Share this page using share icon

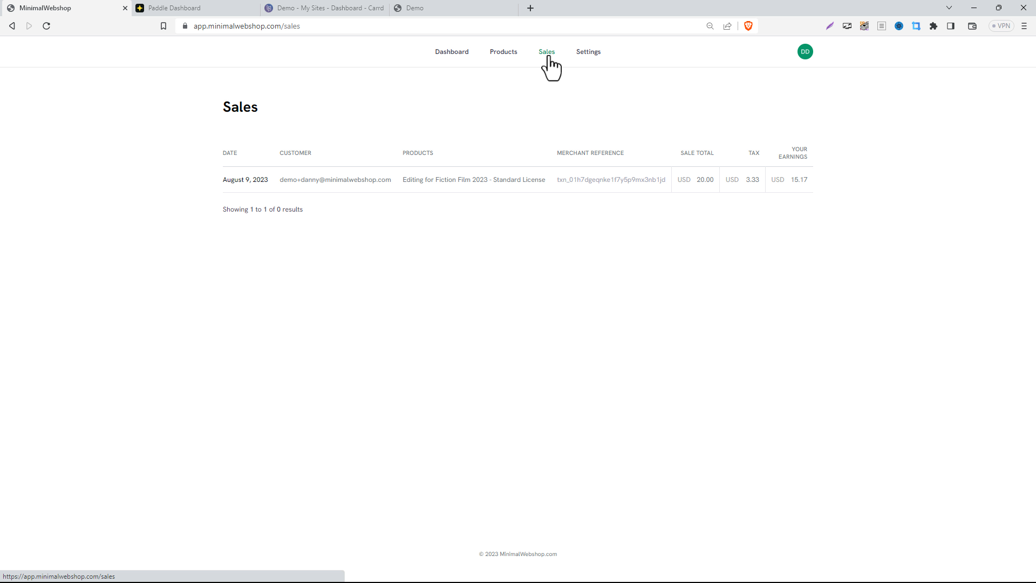(727, 26)
